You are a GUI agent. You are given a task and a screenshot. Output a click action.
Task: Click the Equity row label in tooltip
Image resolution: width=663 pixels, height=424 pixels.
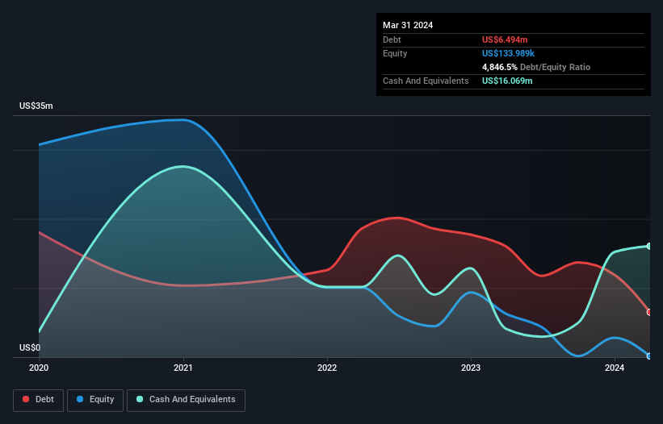pyautogui.click(x=395, y=53)
